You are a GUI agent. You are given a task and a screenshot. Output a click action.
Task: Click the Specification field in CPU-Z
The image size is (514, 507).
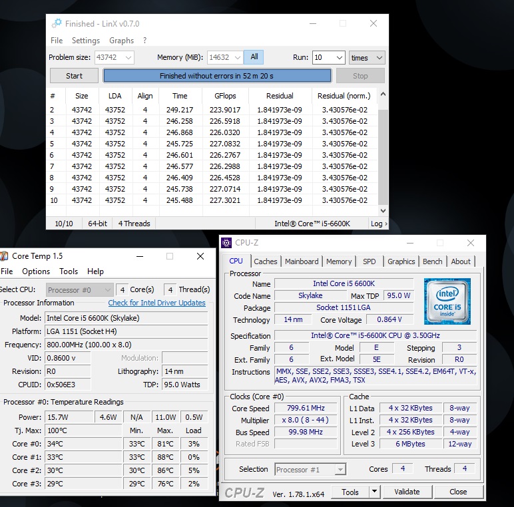[x=376, y=335]
